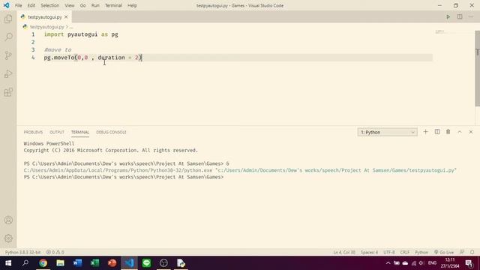The image size is (480, 270).
Task: Open the Edit menu
Action: click(31, 5)
